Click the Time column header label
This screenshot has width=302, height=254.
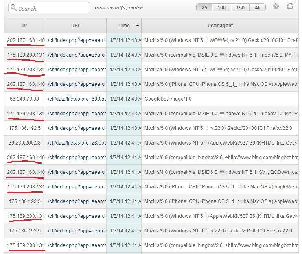click(124, 26)
